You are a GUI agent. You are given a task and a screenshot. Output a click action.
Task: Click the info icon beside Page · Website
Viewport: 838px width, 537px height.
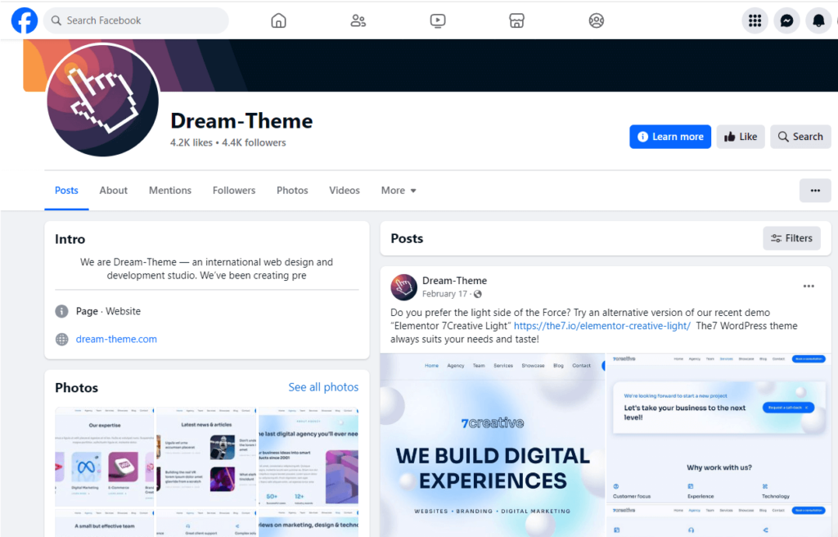click(62, 311)
